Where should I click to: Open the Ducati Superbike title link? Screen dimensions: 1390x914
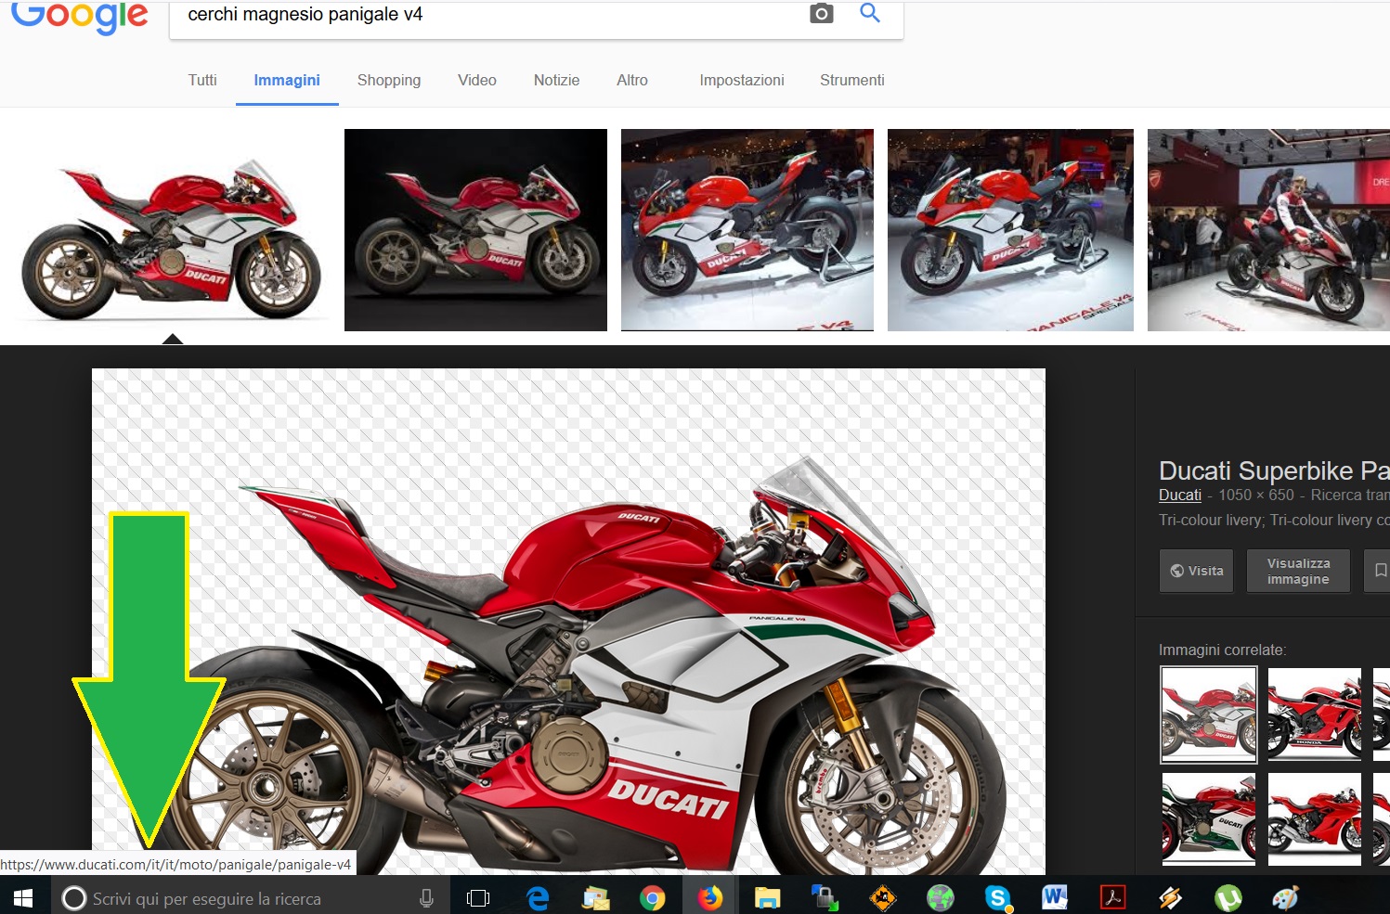click(1274, 470)
